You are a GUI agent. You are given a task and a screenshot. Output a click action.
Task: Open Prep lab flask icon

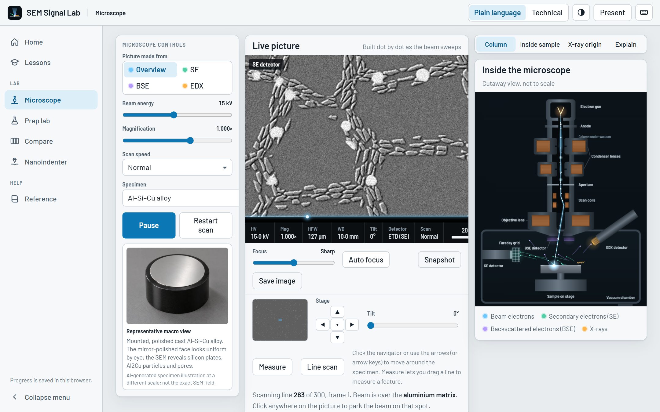pyautogui.click(x=15, y=121)
